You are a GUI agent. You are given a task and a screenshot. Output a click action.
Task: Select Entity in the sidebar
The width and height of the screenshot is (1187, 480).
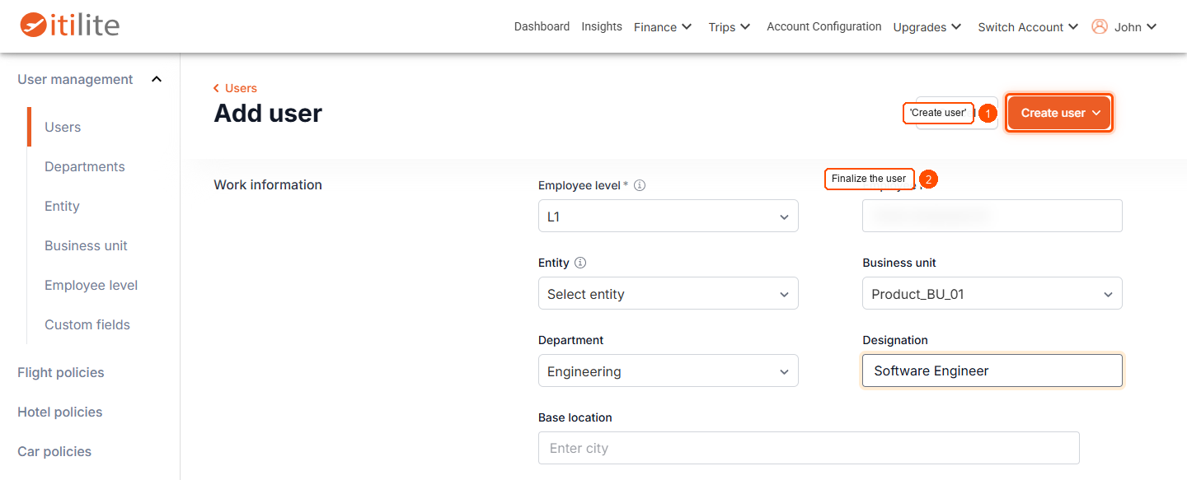click(x=62, y=206)
